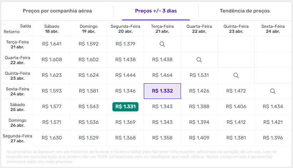Pick the R$ 1.472 price cell
Viewport: 293px width, 168px height.
coord(236,91)
